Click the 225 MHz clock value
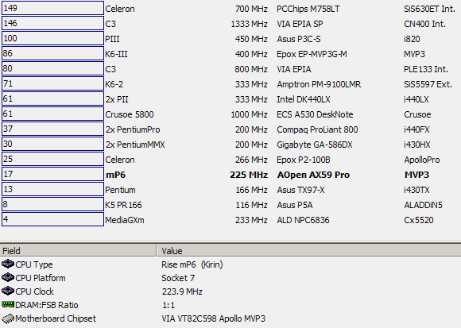Viewport: 461px width, 328px height. pos(249,175)
